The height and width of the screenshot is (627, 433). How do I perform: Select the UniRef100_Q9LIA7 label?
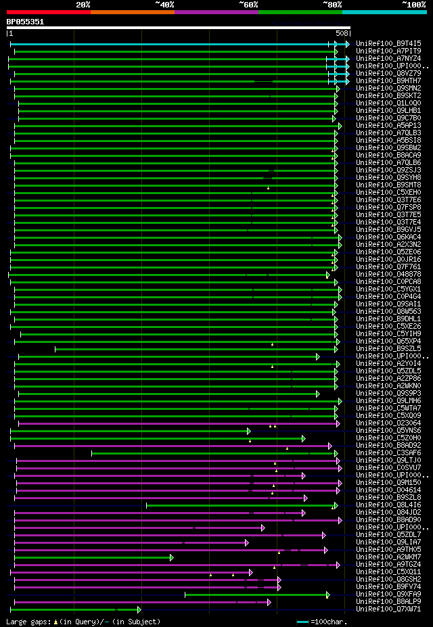(388, 542)
